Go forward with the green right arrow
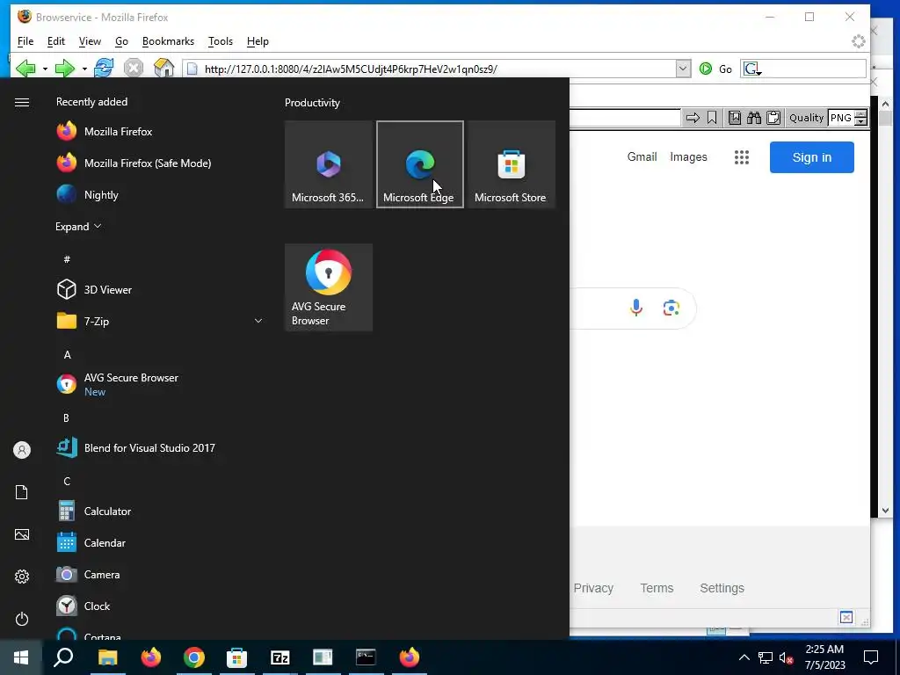The image size is (900, 675). 65,69
